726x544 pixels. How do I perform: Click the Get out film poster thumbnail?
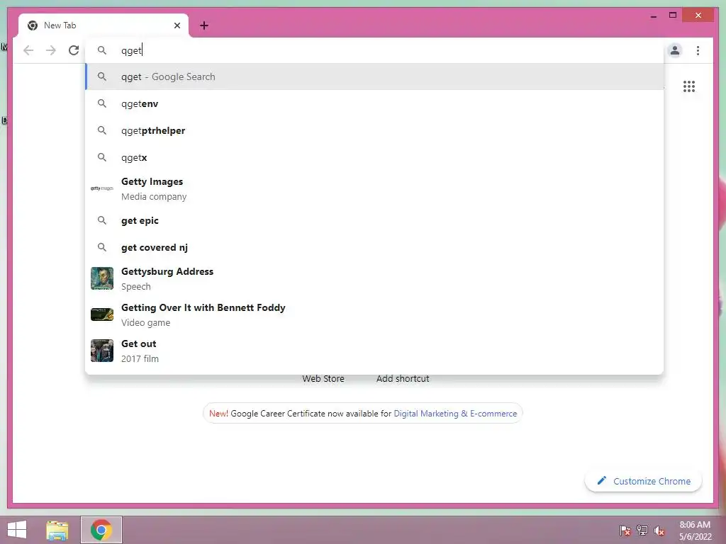[x=102, y=351]
